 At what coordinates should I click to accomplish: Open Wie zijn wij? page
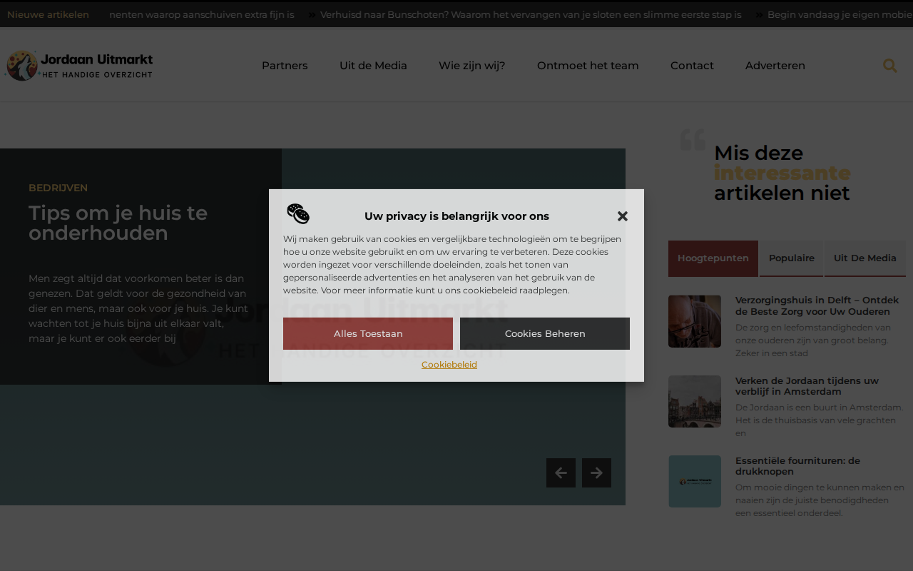click(472, 66)
